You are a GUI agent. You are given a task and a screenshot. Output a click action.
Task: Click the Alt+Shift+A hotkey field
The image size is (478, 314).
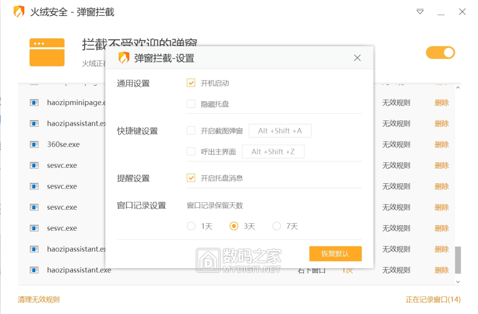(x=280, y=131)
